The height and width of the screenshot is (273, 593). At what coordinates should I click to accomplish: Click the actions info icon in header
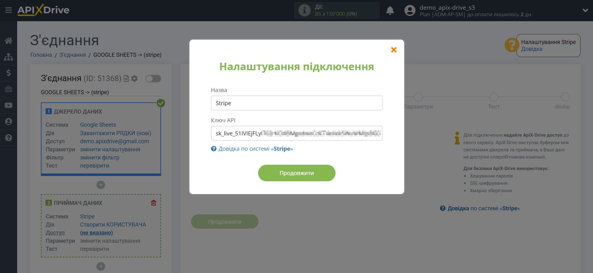coord(304,10)
